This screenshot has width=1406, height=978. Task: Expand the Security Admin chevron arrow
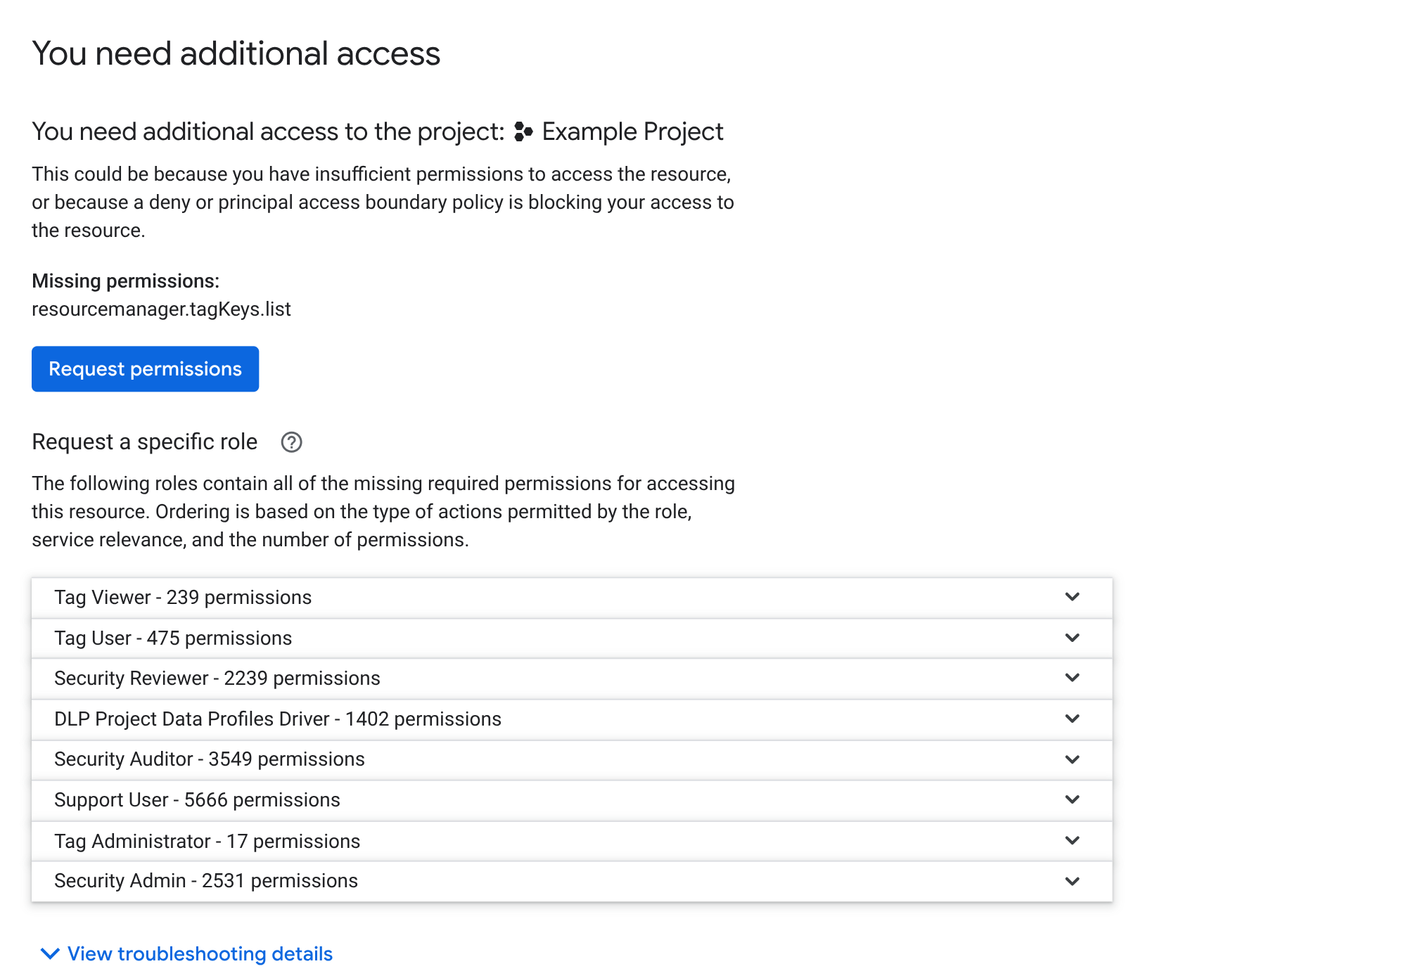tap(1072, 881)
